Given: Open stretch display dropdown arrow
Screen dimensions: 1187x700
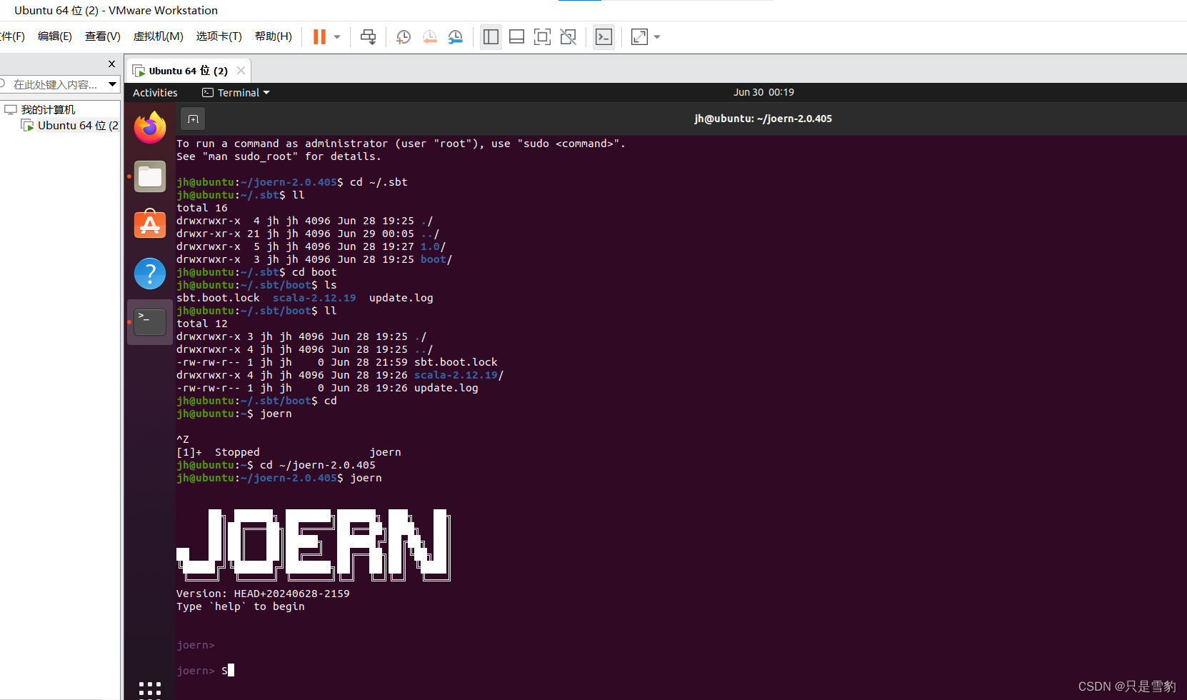Looking at the screenshot, I should pos(657,37).
